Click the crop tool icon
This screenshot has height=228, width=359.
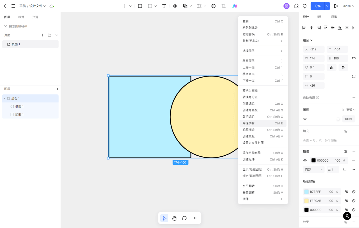click(224, 6)
